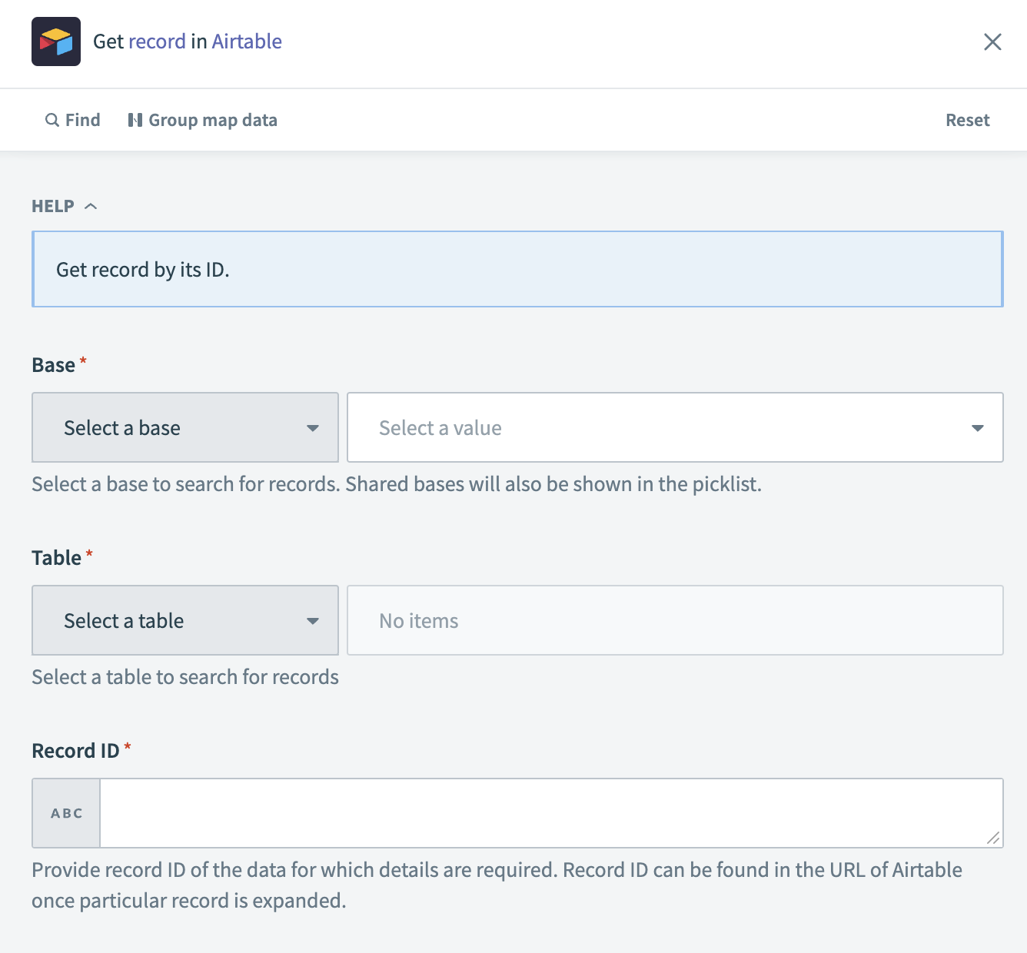
Task: Open the "Select a base" dropdown
Action: [x=184, y=428]
